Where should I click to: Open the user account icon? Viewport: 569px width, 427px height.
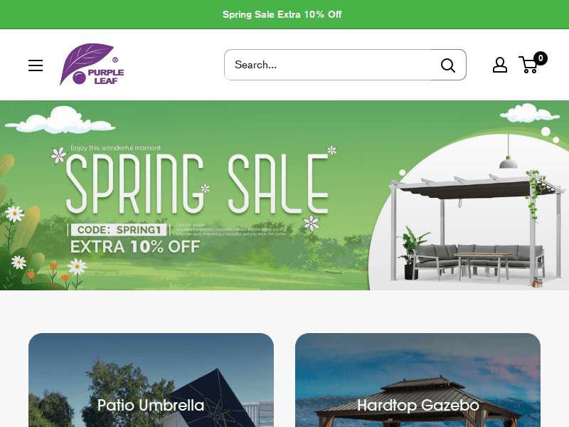pos(500,65)
